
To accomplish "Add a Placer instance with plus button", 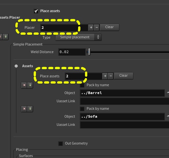I will 91,28.
